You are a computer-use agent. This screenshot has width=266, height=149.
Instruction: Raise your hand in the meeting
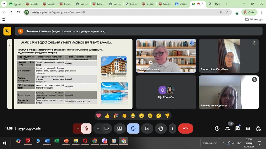click(161, 128)
